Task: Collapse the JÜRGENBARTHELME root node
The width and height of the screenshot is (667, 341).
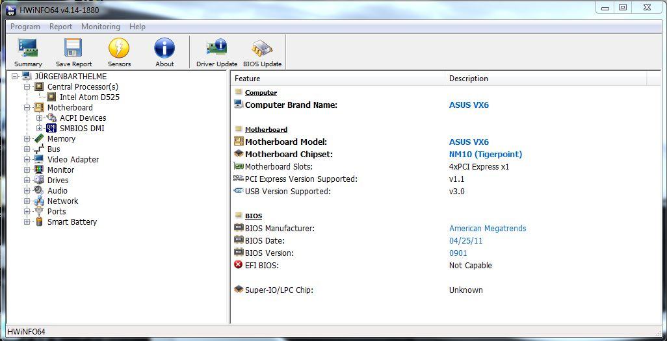Action: [15, 77]
